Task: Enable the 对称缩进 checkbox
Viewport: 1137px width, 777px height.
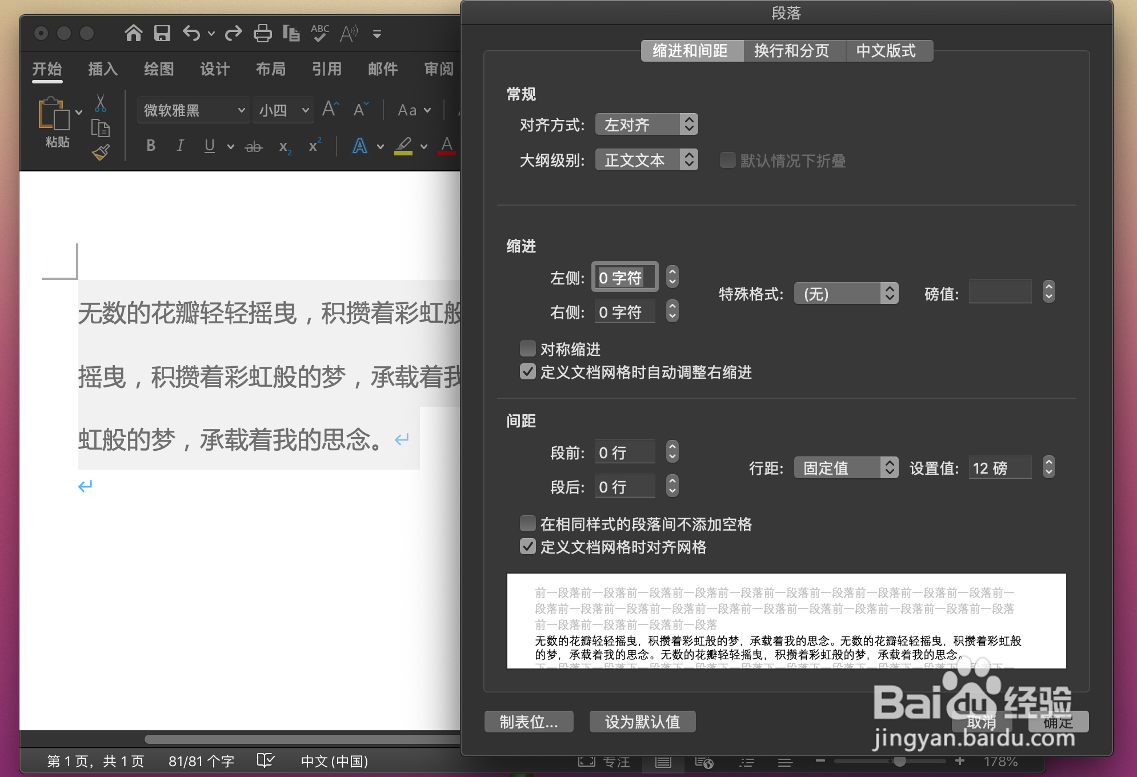Action: tap(527, 349)
